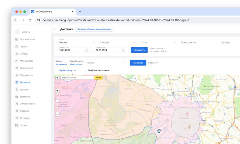
Task: Open a new browser tab
Action: (x=80, y=12)
